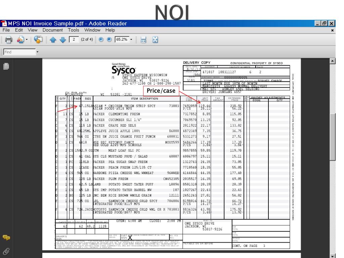This screenshot has width=344, height=258.
Task: Click 'CONT. ON PAGE 3' text
Action: click(249, 246)
